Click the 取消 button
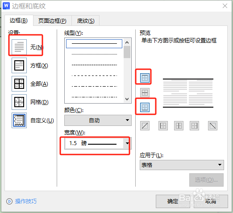 (211, 201)
